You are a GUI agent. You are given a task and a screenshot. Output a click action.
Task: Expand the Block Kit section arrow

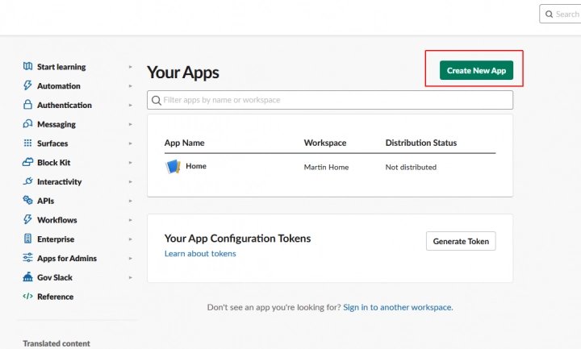click(x=131, y=163)
